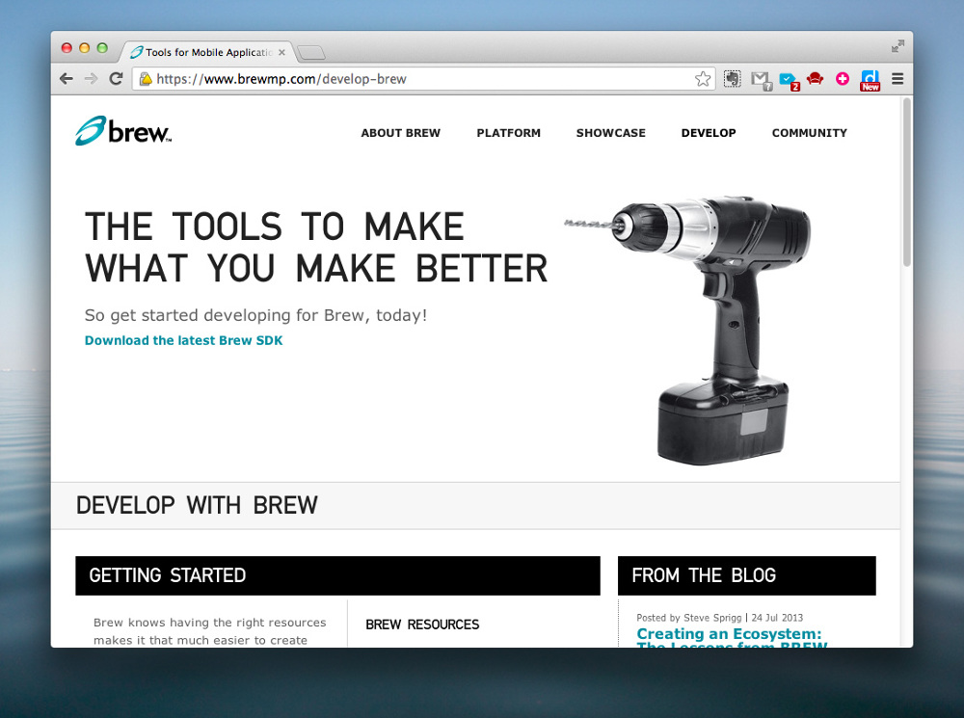Click 'So get started developing for Brew, today!'
Viewport: 964px width, 718px height.
255,315
